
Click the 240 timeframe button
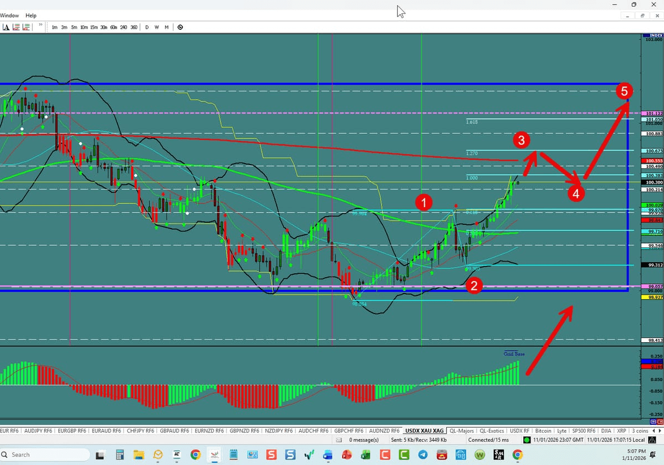click(123, 27)
